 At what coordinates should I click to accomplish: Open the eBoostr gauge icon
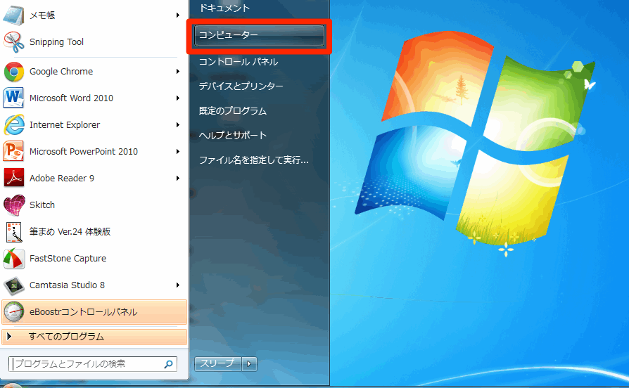tap(13, 312)
